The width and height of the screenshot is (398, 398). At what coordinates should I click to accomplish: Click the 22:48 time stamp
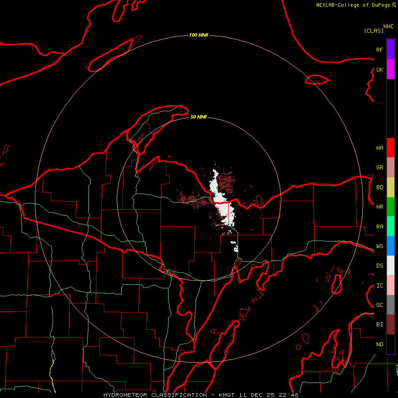click(289, 395)
